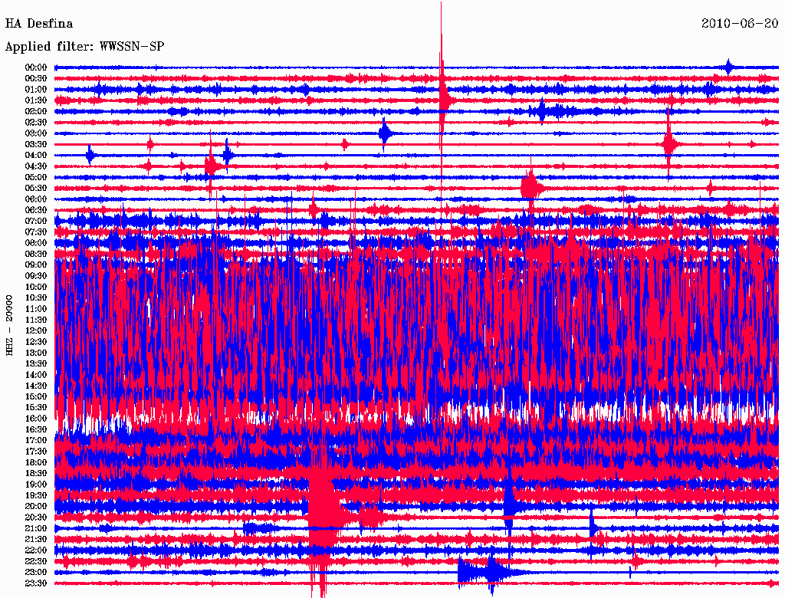
Task: Click the time label '07:30'
Action: 36,232
